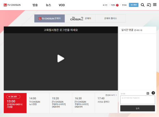Viewport: 159px width, 117px height.
Task: Click the 17:40 시사쇼 정치다 schedule item
Action: [x=106, y=103]
